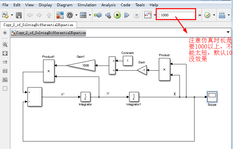Viewport: 233px width, 149px height.
Task: Select the Scope block
Action: coord(212,97)
